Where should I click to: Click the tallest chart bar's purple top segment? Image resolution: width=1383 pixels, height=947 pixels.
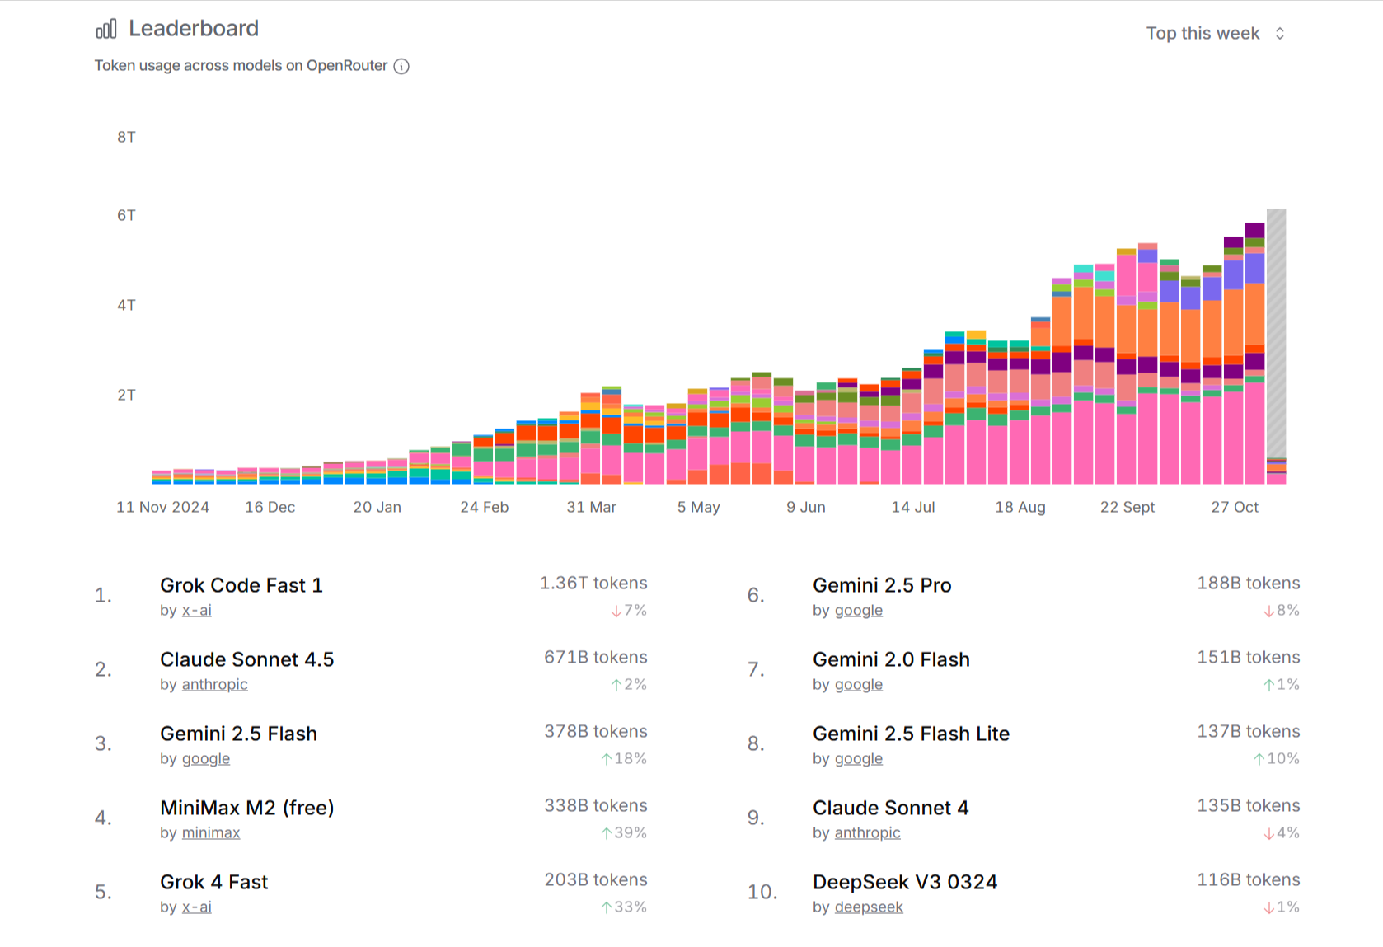coord(1254,230)
